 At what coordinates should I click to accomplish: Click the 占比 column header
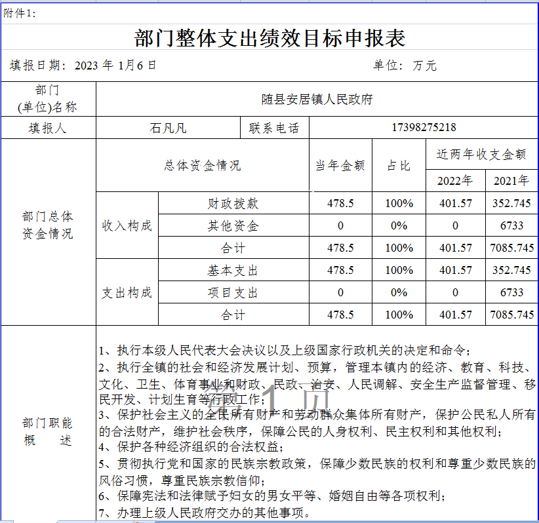pyautogui.click(x=399, y=165)
